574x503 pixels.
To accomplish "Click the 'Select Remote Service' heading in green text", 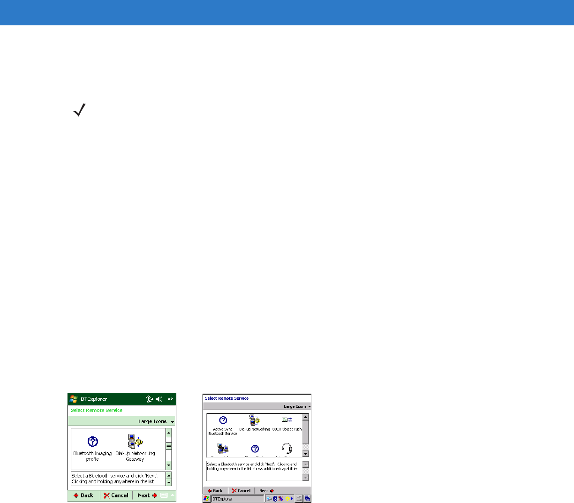I will tap(97, 410).
